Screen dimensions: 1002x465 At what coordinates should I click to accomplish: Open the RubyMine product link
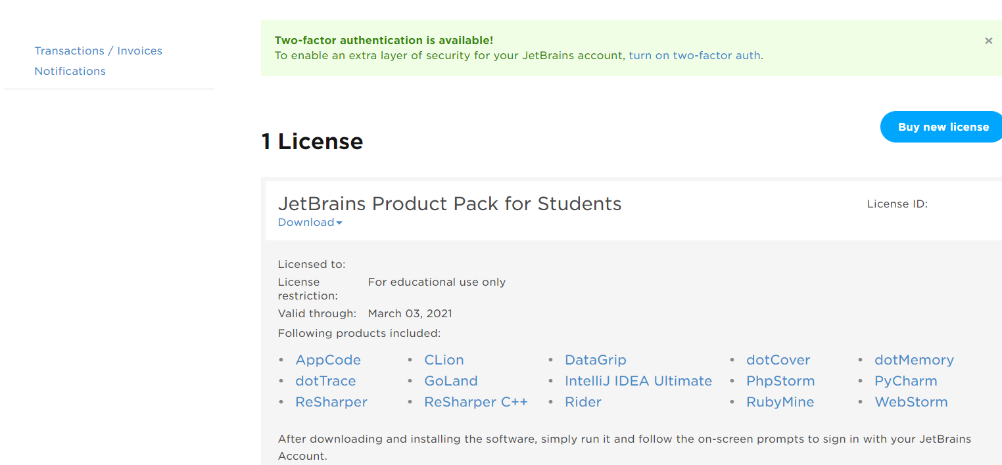780,402
